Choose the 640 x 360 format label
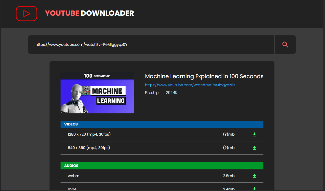The height and width of the screenshot is (191, 325). pos(89,148)
